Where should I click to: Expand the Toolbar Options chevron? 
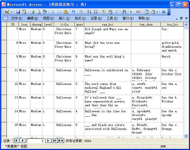point(169,12)
